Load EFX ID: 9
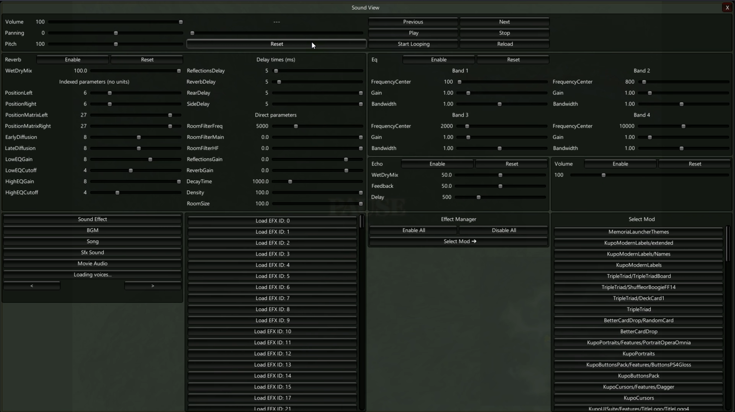 (272, 320)
